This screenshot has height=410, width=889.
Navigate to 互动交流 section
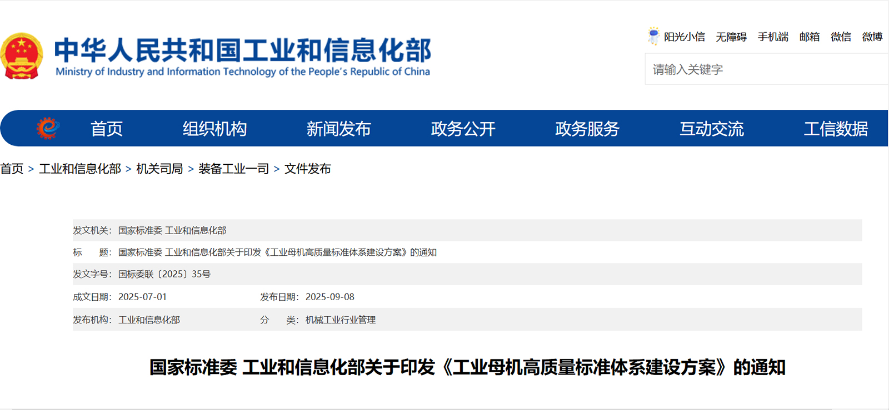712,129
